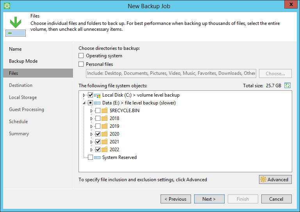Click the Data (E:) drive icon
The image size is (300, 212).
click(x=97, y=103)
